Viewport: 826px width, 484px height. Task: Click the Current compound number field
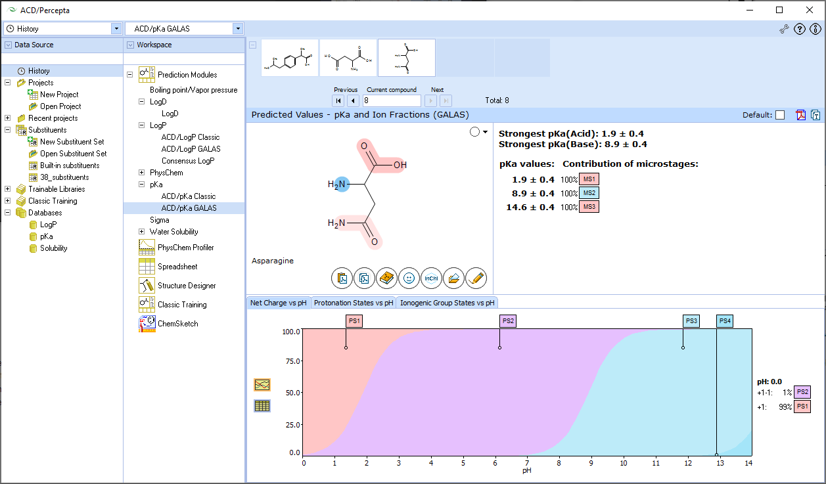pos(392,101)
